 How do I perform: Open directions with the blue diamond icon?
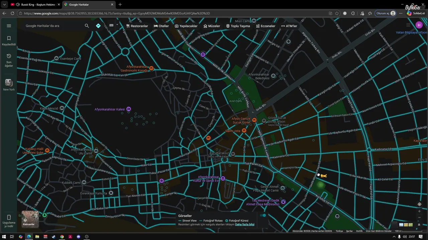coord(98,26)
